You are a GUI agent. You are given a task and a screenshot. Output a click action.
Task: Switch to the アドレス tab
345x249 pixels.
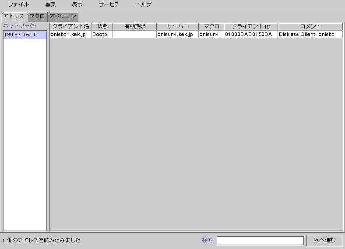pyautogui.click(x=14, y=17)
